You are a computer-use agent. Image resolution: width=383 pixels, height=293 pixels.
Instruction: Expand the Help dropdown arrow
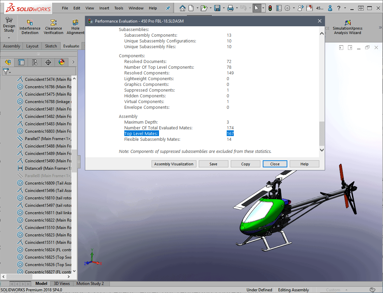pyautogui.click(x=345, y=8)
